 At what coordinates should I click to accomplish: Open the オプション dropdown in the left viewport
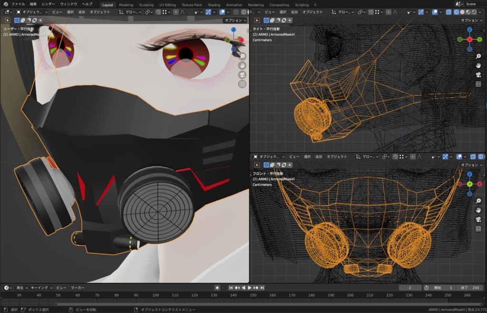coord(235,20)
